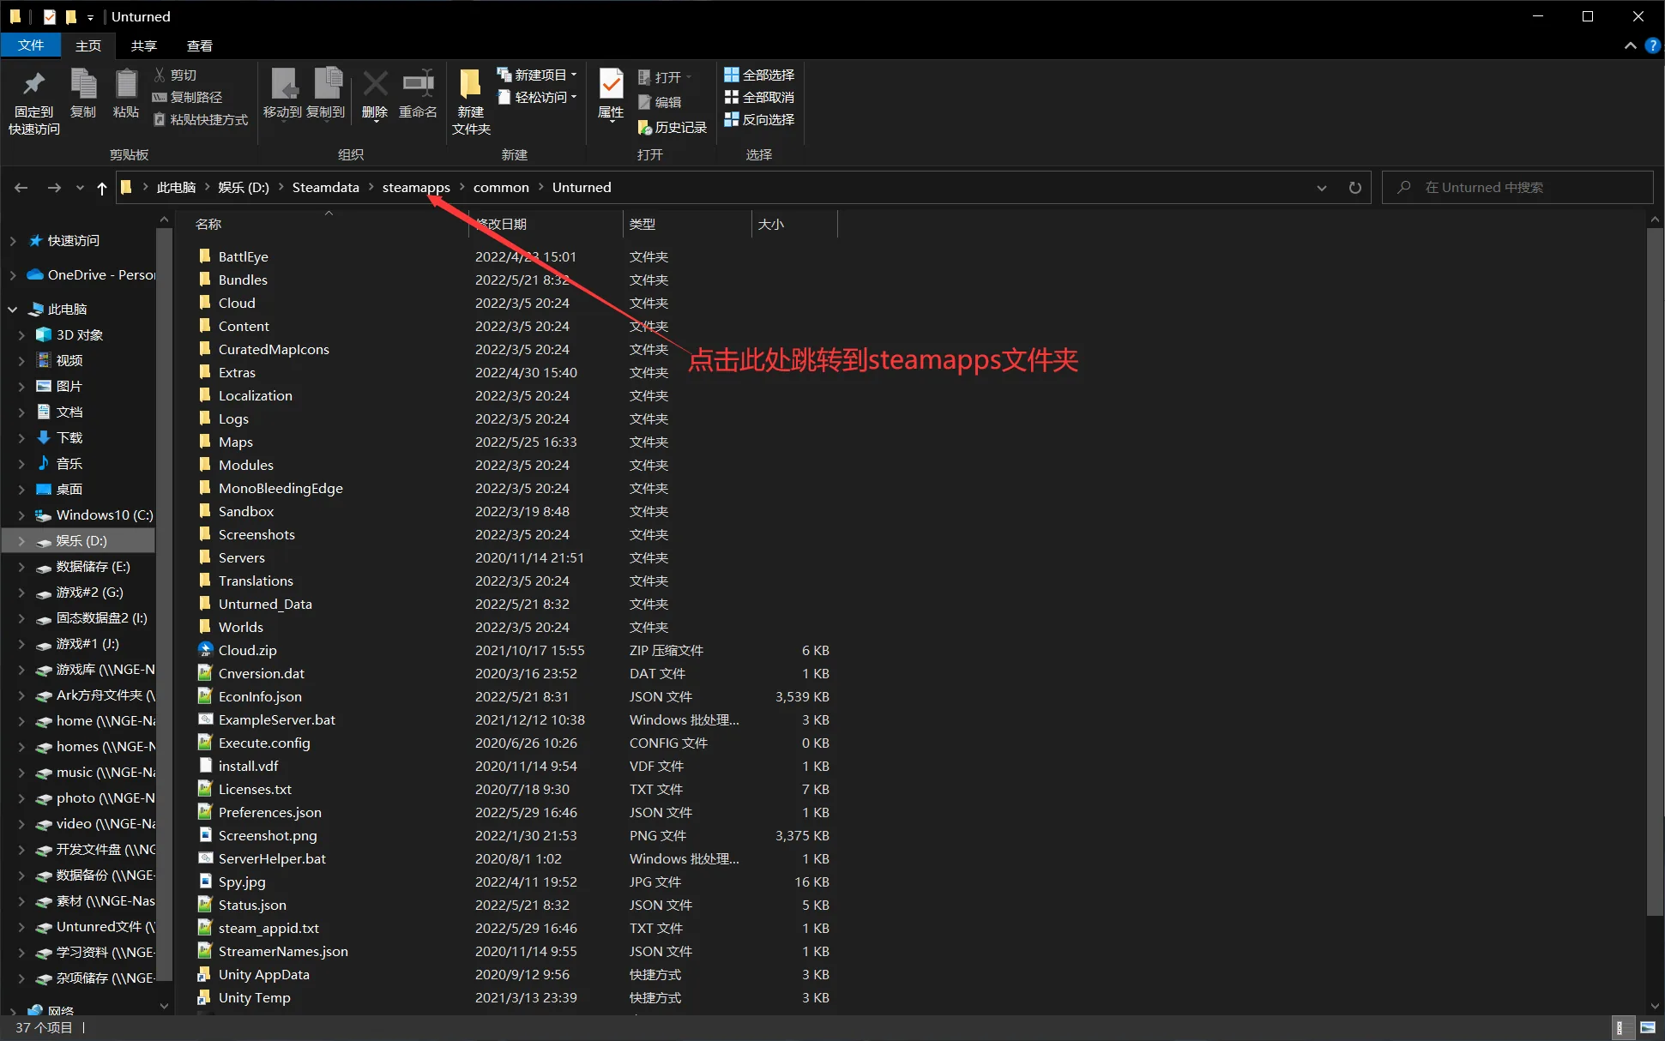Image resolution: width=1665 pixels, height=1041 pixels.
Task: Switch to large icons view in status bar
Action: click(1648, 1027)
